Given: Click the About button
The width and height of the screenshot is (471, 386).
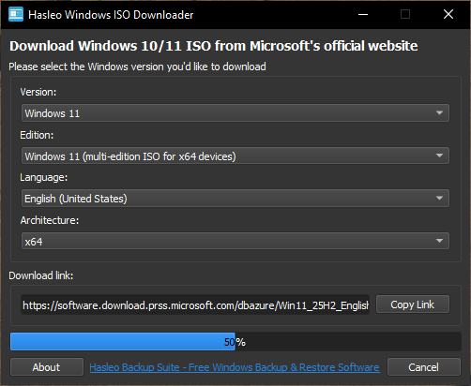Looking at the screenshot, I should tap(47, 367).
